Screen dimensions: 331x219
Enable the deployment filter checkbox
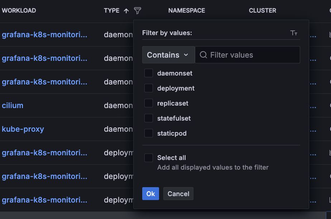click(x=149, y=88)
